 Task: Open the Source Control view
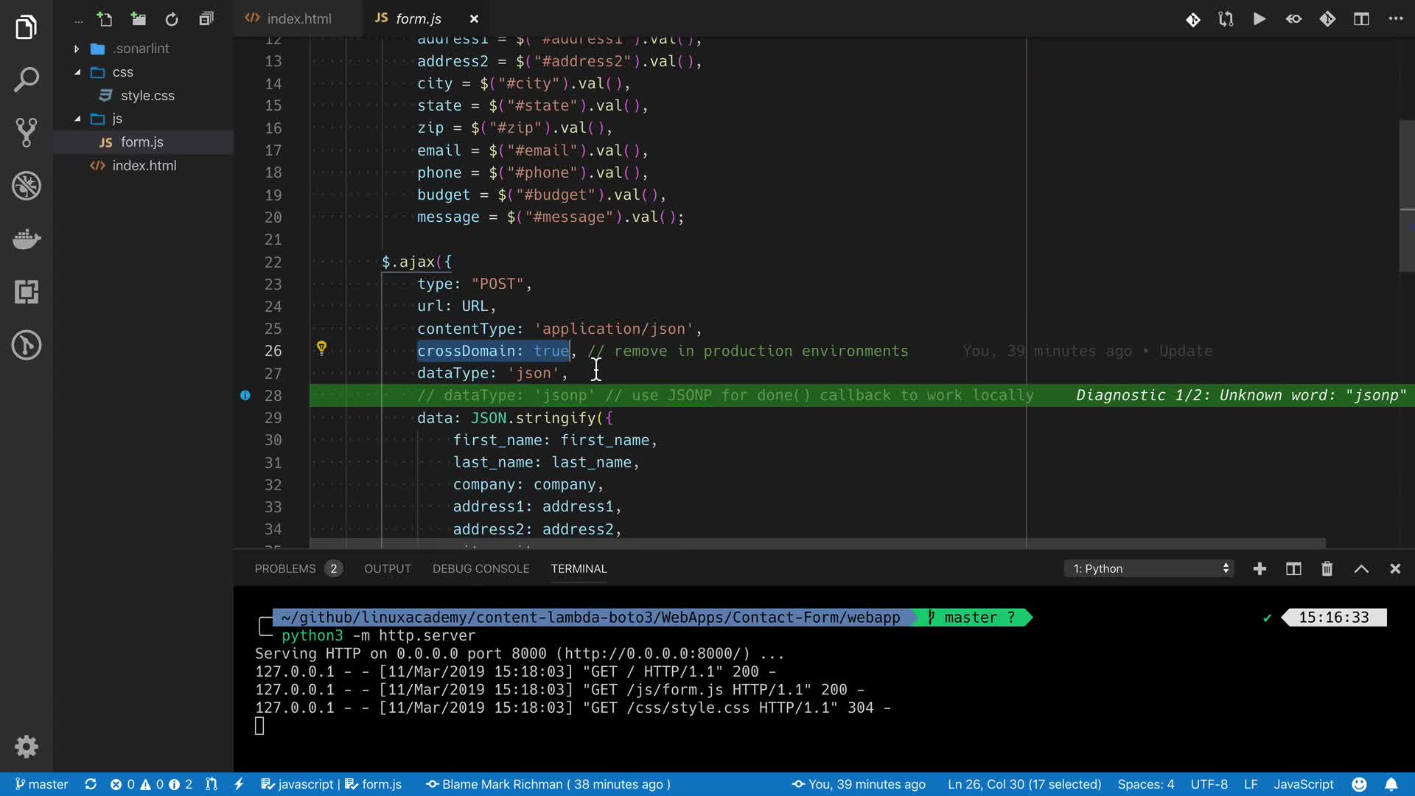coord(27,133)
